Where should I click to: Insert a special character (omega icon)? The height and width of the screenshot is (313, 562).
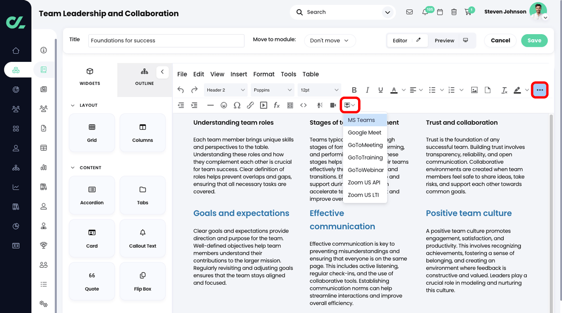click(237, 105)
